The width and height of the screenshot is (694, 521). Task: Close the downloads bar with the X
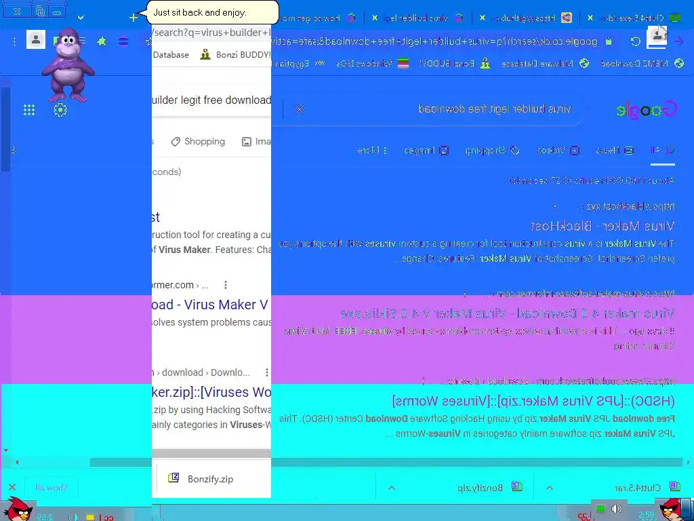click(x=12, y=487)
